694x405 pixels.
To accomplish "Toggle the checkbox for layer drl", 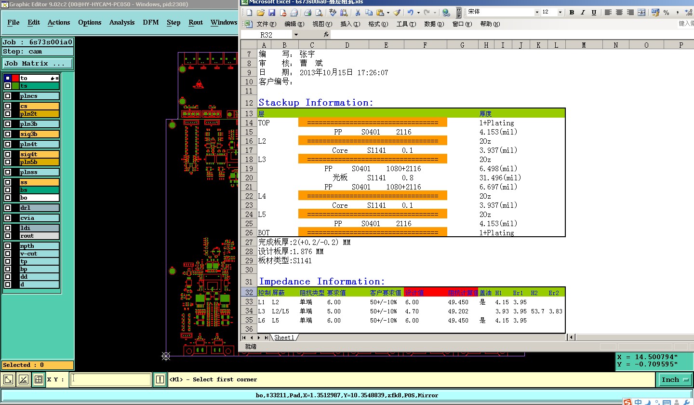I will coord(8,208).
